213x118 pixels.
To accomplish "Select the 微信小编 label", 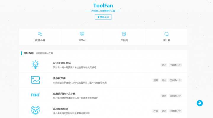I will click(40, 40).
